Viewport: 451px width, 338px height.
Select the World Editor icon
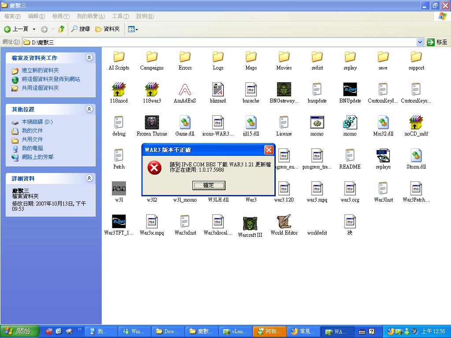point(284,222)
